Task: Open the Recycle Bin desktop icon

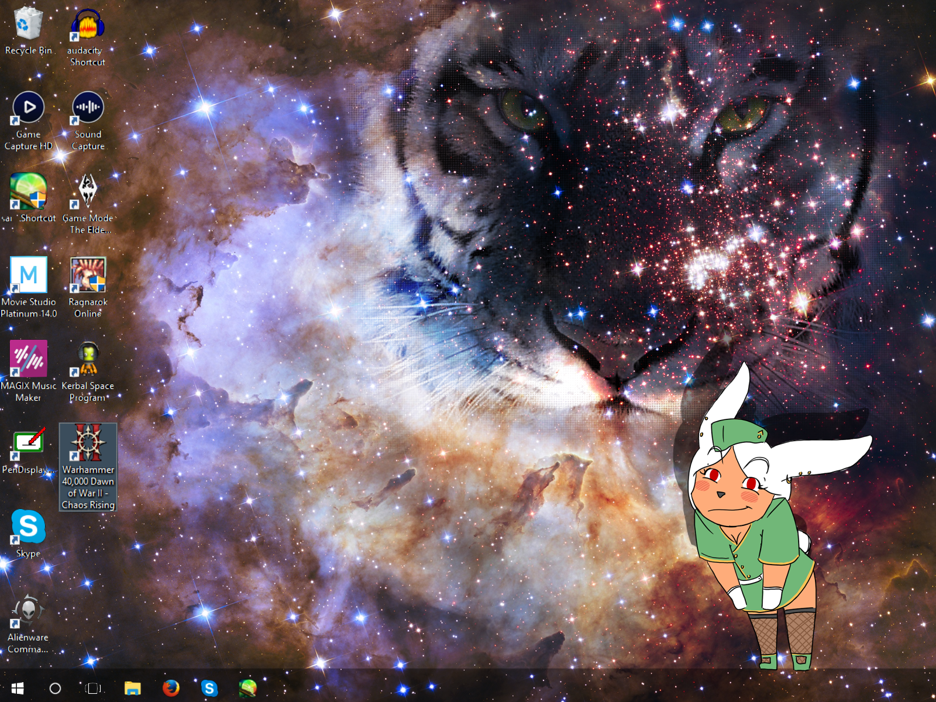Action: click(x=28, y=25)
